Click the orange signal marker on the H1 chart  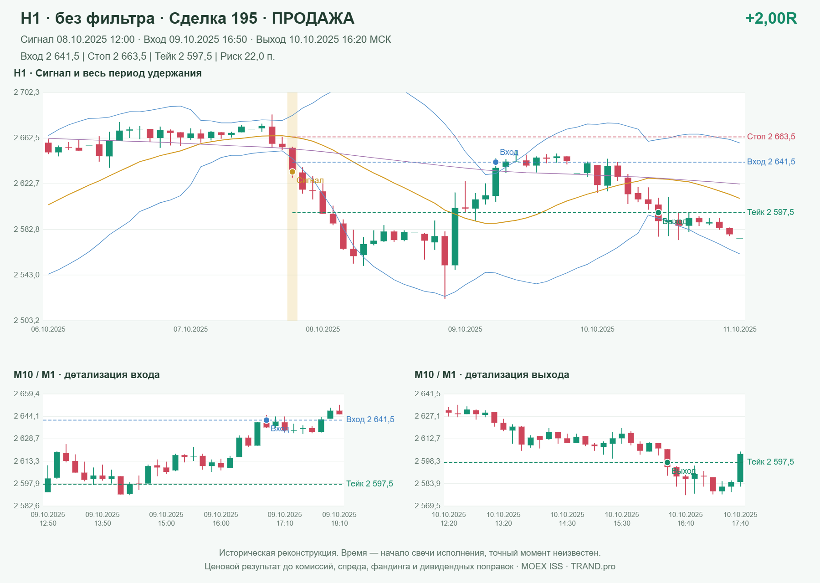pyautogui.click(x=292, y=172)
